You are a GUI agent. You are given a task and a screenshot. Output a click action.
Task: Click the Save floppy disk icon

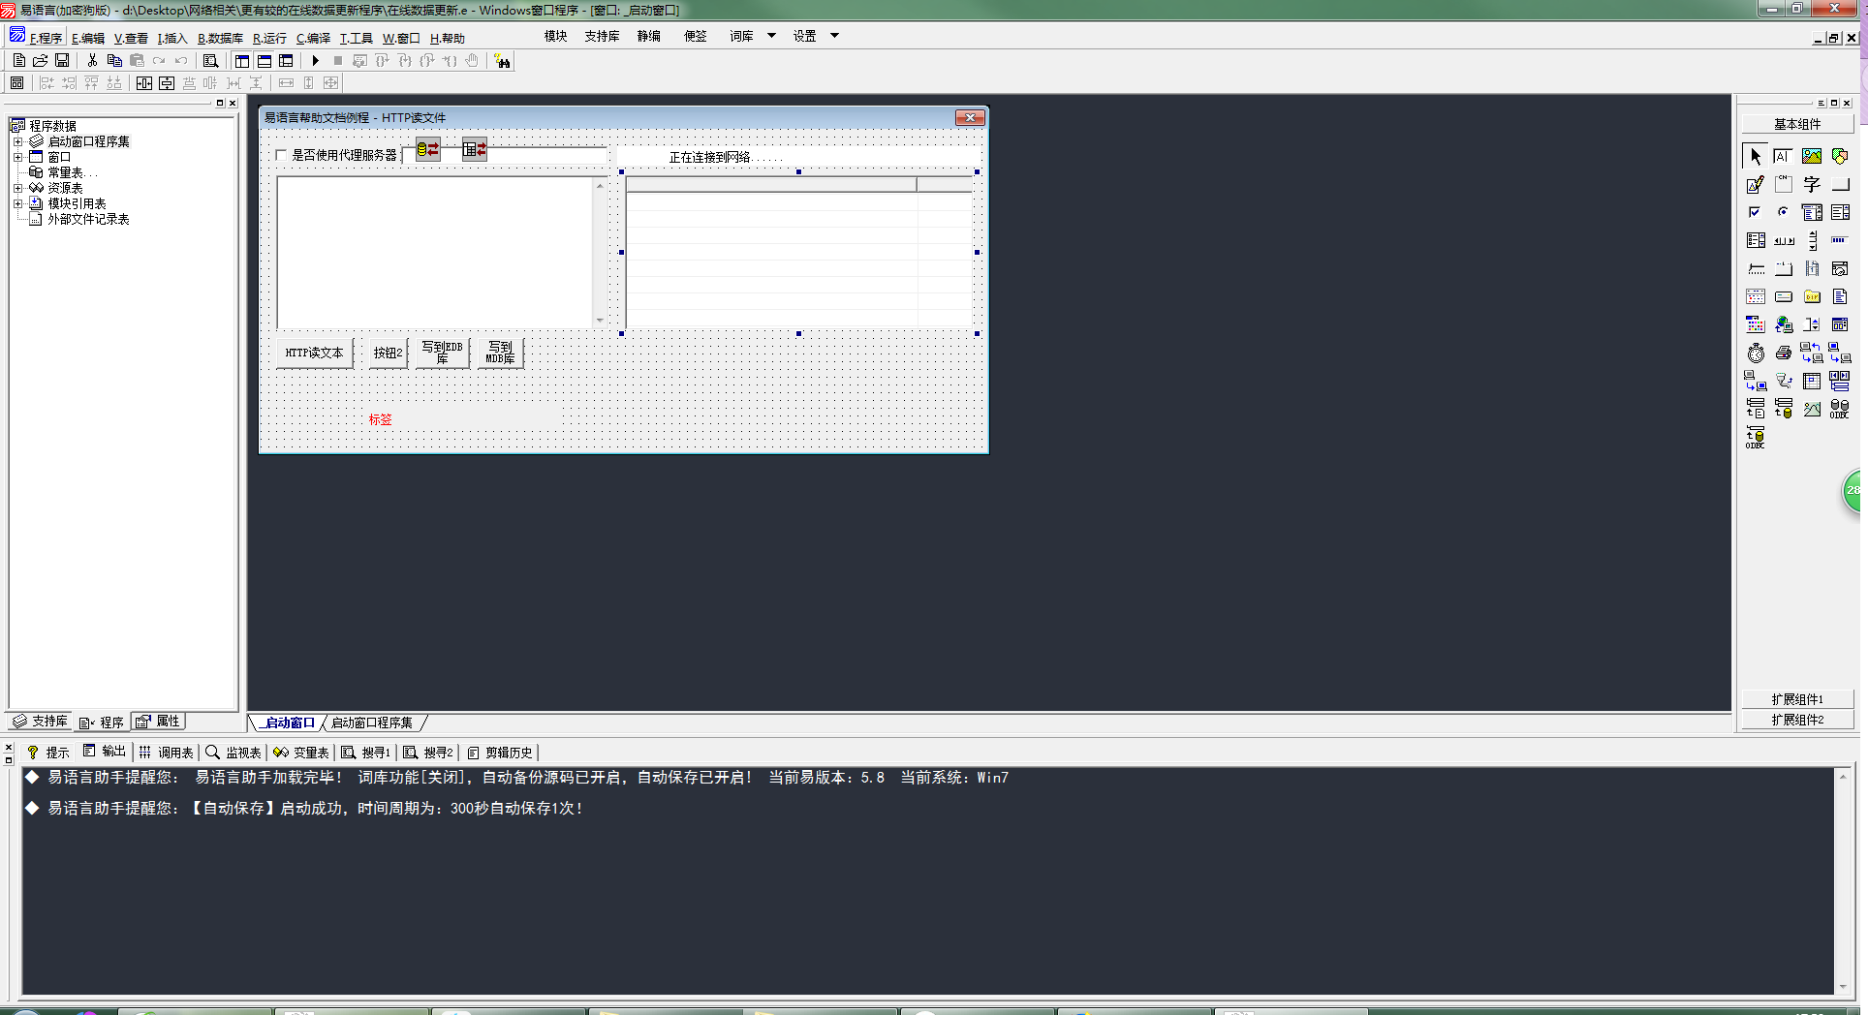(62, 60)
